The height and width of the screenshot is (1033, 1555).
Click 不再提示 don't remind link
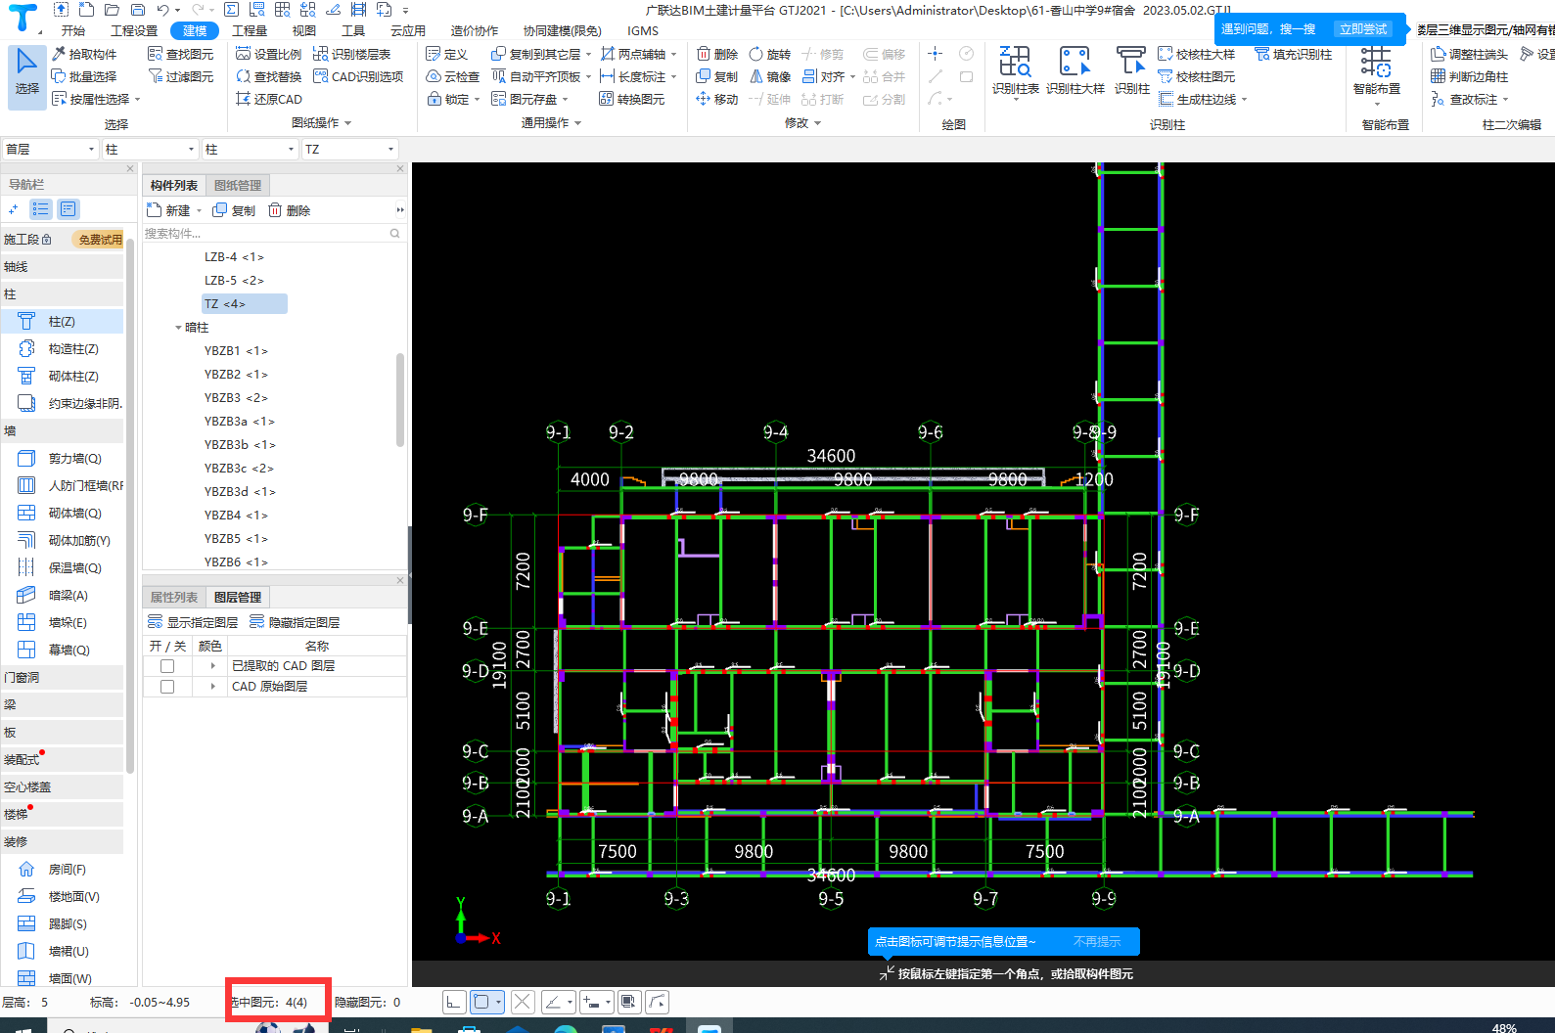(x=1097, y=941)
